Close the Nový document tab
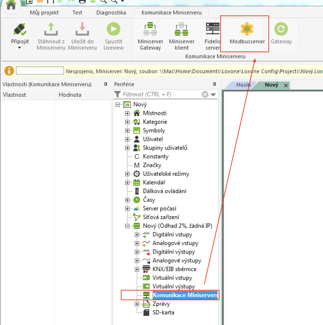The image size is (323, 325). coord(286,85)
